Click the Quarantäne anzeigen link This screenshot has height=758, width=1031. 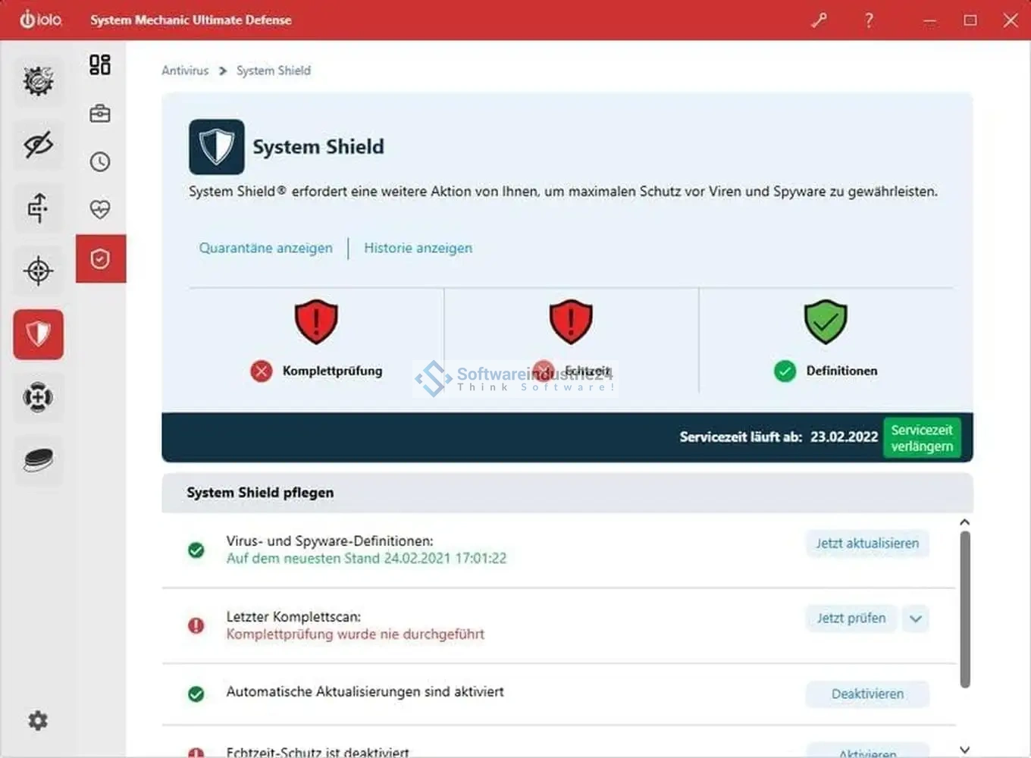(x=265, y=248)
